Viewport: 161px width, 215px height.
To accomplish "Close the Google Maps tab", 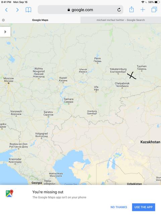I will [3, 20].
